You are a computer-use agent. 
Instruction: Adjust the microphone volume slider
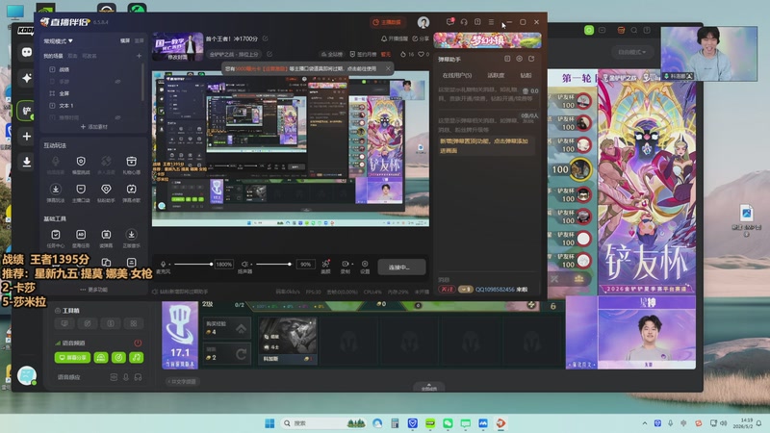pos(193,264)
